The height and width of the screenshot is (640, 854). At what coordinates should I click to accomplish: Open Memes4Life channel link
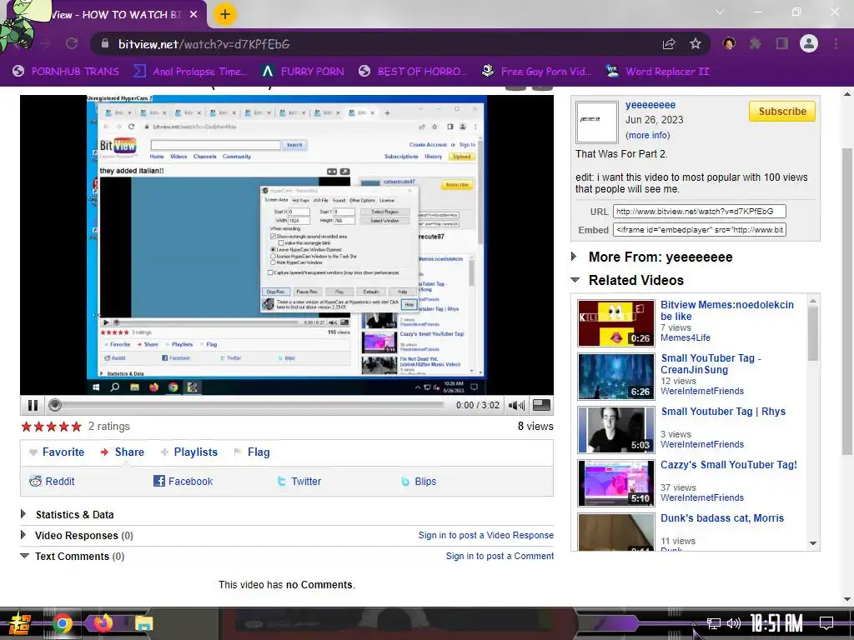click(686, 337)
